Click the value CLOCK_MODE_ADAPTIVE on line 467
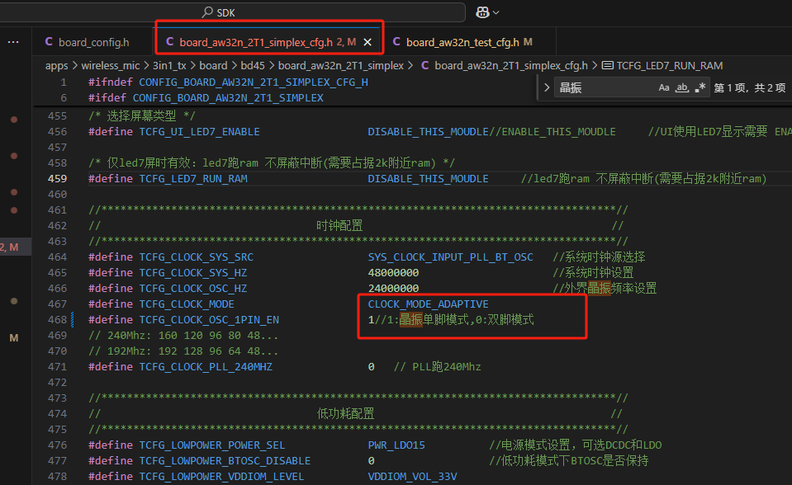 point(429,304)
